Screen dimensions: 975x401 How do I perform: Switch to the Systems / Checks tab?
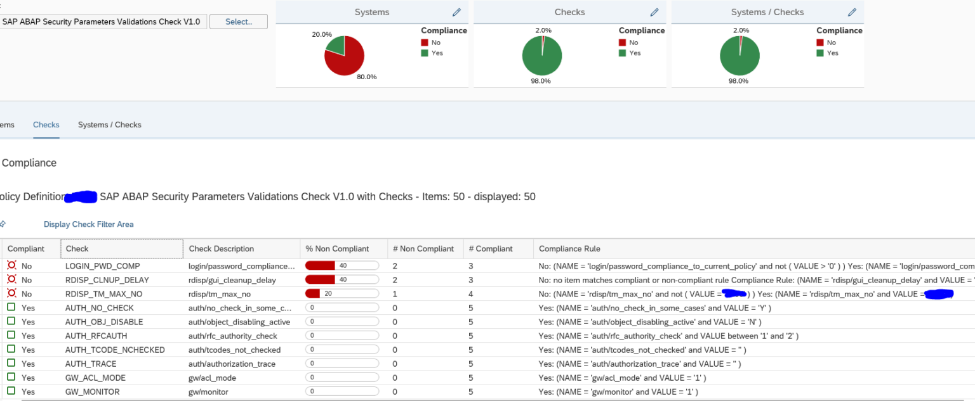(x=109, y=125)
